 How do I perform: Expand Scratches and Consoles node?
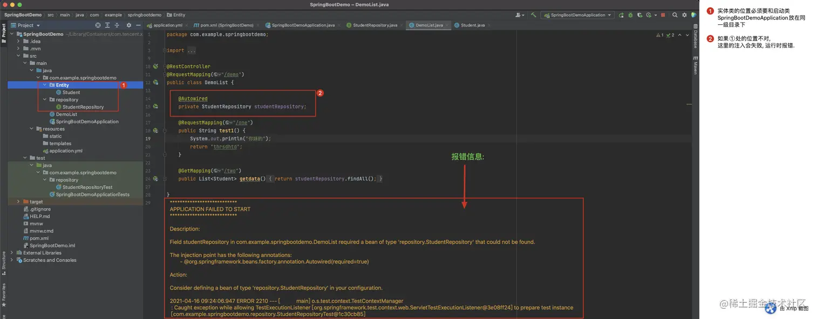pyautogui.click(x=12, y=260)
